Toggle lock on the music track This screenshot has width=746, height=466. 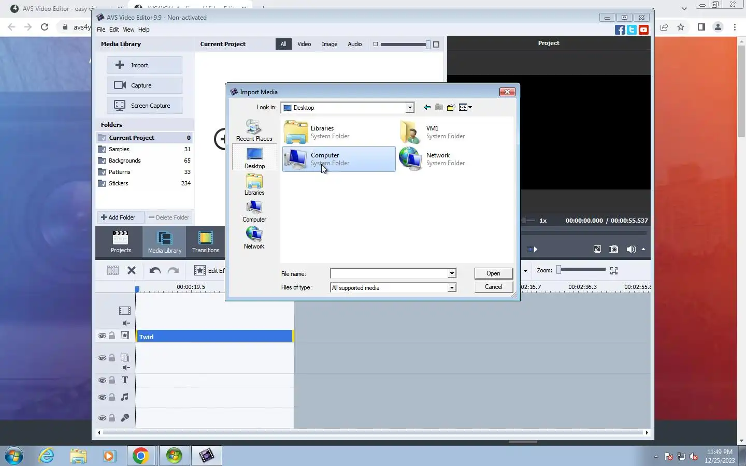coord(112,397)
